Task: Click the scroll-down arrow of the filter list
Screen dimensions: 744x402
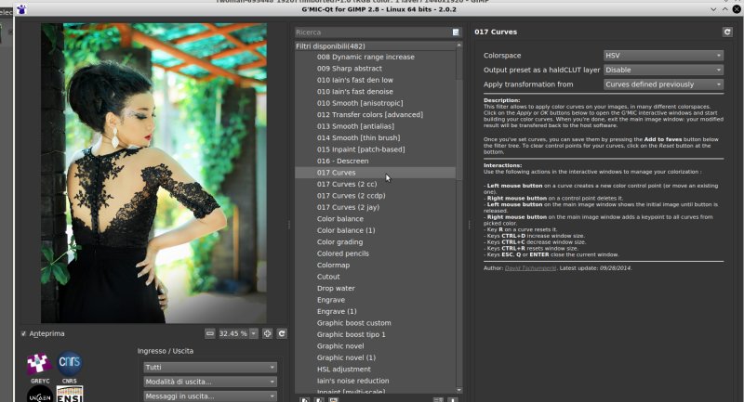Action: 458,390
